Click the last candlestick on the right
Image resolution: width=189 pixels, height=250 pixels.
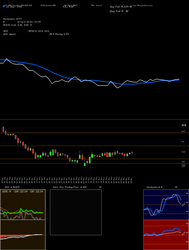(132, 153)
